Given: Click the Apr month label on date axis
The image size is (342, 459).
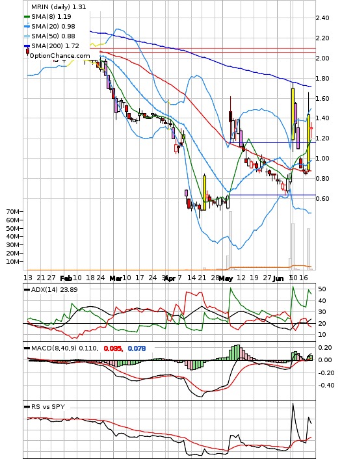Looking at the screenshot, I should 170,278.
